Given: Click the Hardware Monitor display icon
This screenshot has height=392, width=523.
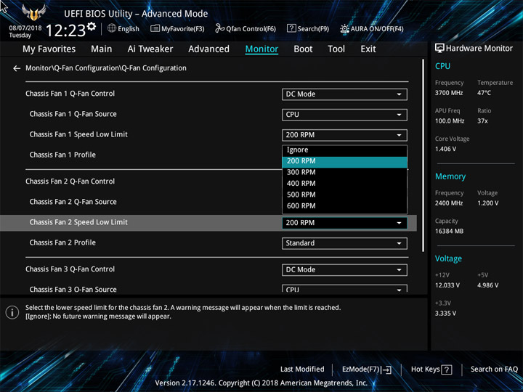Looking at the screenshot, I should coord(439,49).
